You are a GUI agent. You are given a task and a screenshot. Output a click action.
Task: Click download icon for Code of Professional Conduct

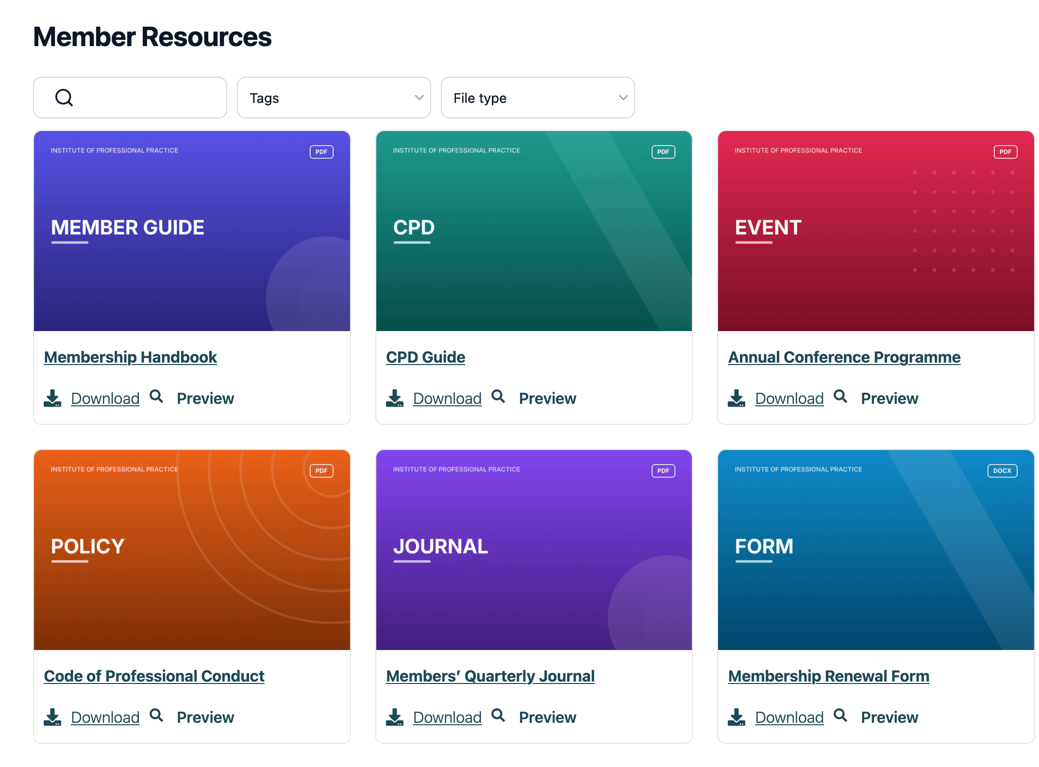[52, 717]
